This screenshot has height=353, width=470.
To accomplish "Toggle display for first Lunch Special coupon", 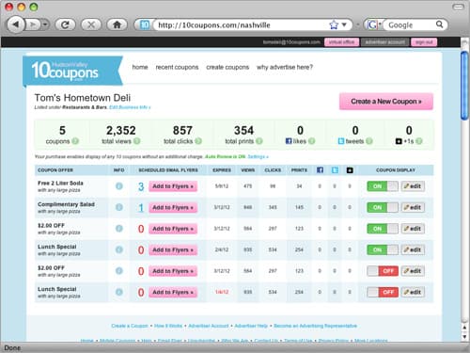I will click(383, 249).
